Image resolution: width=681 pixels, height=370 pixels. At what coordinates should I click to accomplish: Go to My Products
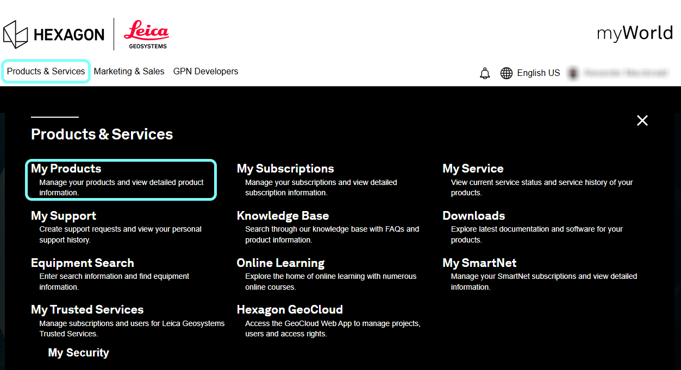(x=66, y=169)
